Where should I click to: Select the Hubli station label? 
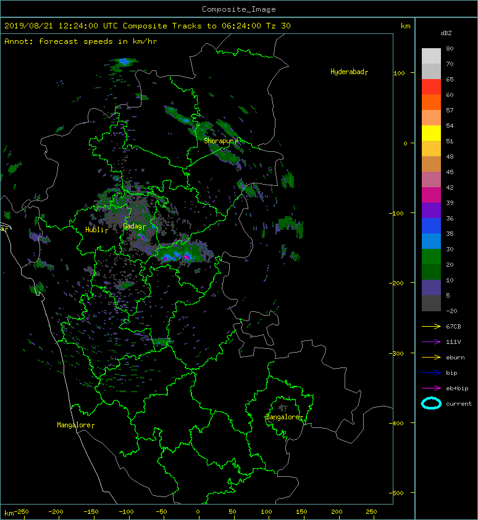tap(96, 230)
